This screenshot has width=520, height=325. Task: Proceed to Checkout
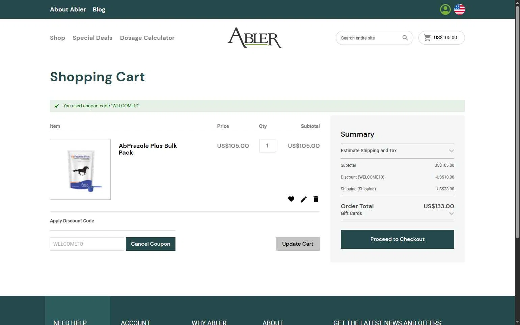(398, 239)
